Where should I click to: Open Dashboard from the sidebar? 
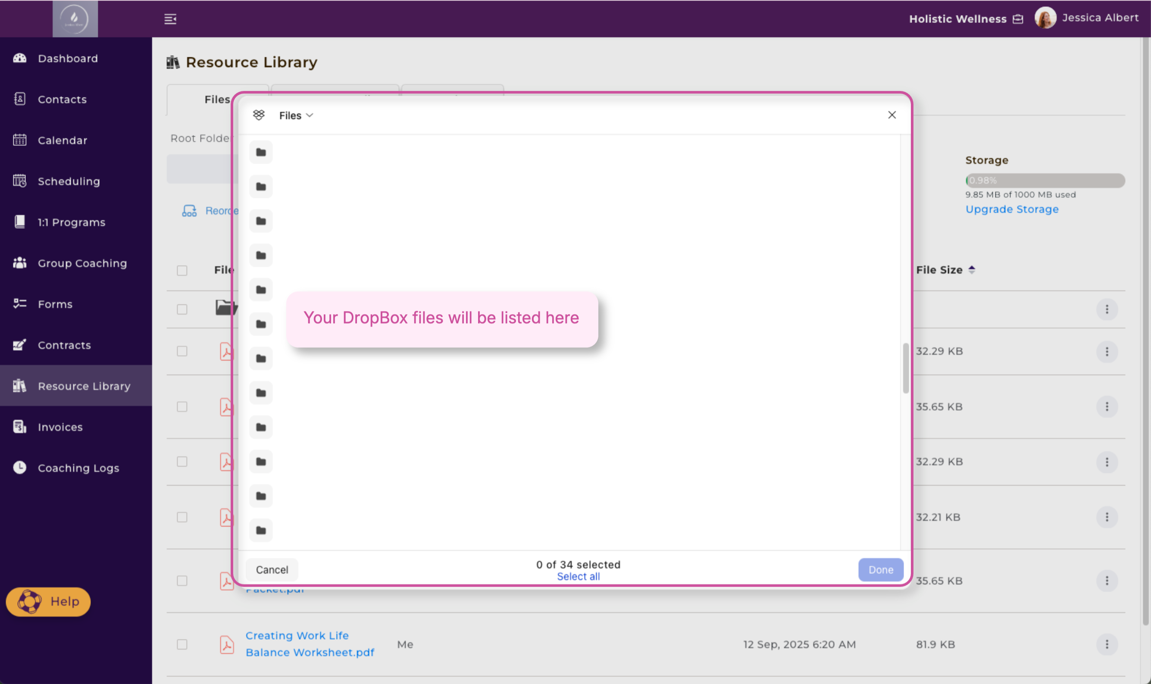coord(68,59)
